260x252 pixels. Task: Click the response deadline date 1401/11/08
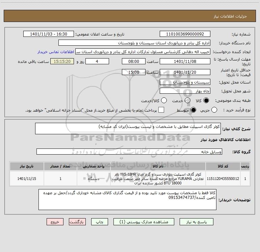pos(185,61)
